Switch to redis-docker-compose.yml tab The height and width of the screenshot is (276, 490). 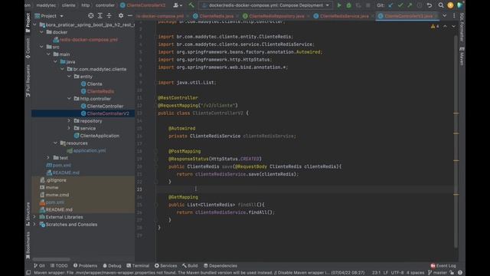pyautogui.click(x=160, y=16)
